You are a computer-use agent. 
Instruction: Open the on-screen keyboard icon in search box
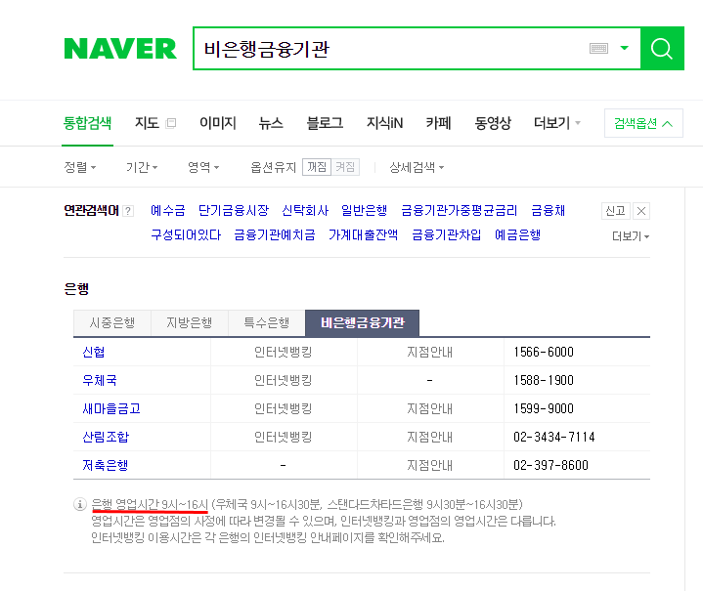point(598,49)
